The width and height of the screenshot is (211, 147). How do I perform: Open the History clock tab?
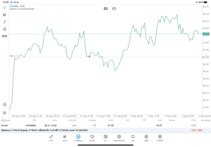(x=92, y=137)
